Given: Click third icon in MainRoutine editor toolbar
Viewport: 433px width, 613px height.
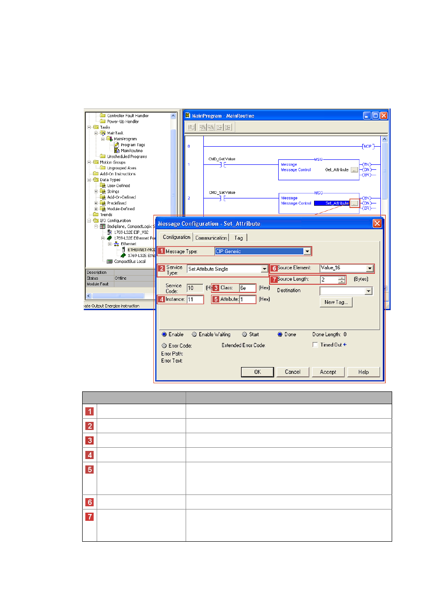Looking at the screenshot, I should (211, 127).
